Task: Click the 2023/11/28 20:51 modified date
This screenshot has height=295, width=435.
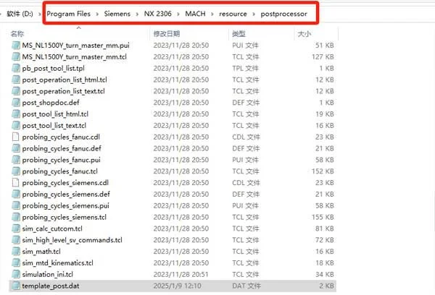Action: pos(181,274)
